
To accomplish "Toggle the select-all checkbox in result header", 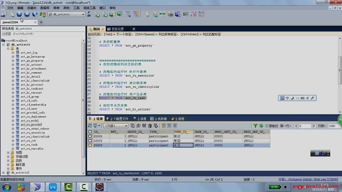I will pyautogui.click(x=90, y=132).
